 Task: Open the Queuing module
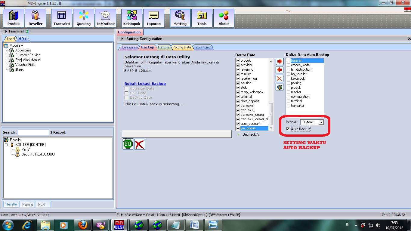(x=83, y=17)
